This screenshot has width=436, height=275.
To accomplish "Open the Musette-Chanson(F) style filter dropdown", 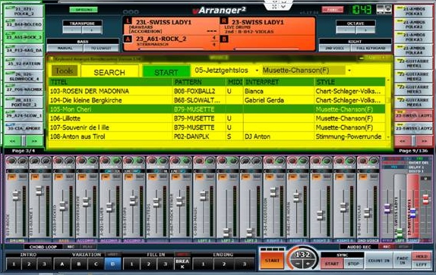I will point(349,70).
